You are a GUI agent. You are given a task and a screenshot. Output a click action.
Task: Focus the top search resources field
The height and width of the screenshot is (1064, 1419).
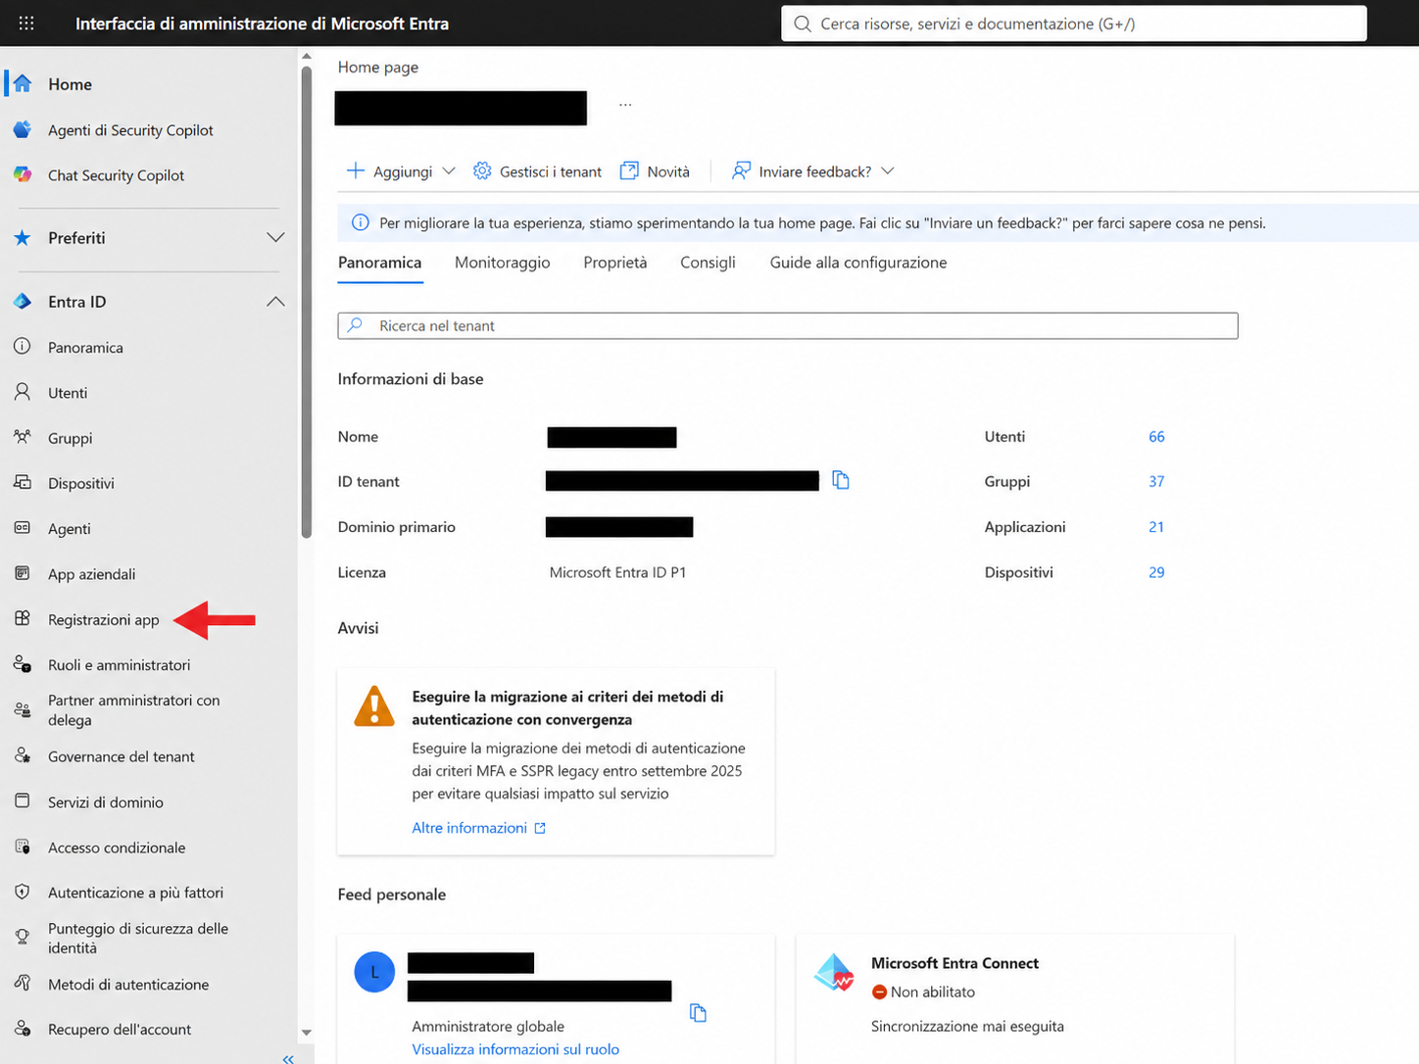[1074, 24]
